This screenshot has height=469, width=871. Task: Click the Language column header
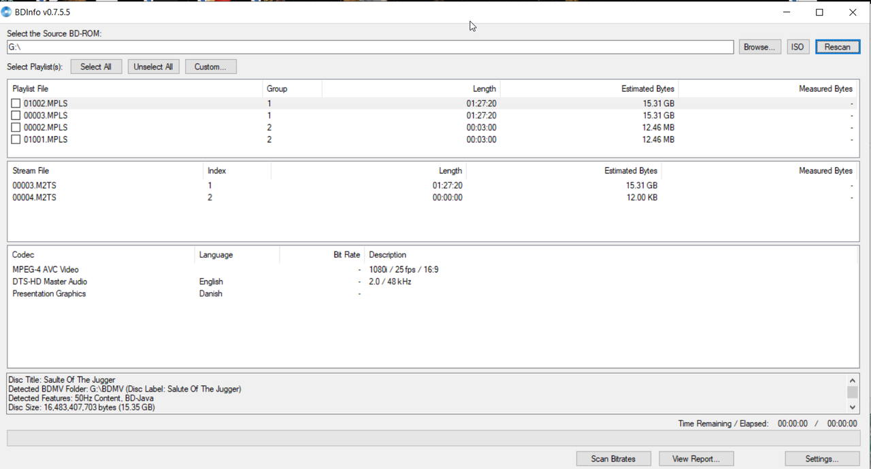[237, 255]
